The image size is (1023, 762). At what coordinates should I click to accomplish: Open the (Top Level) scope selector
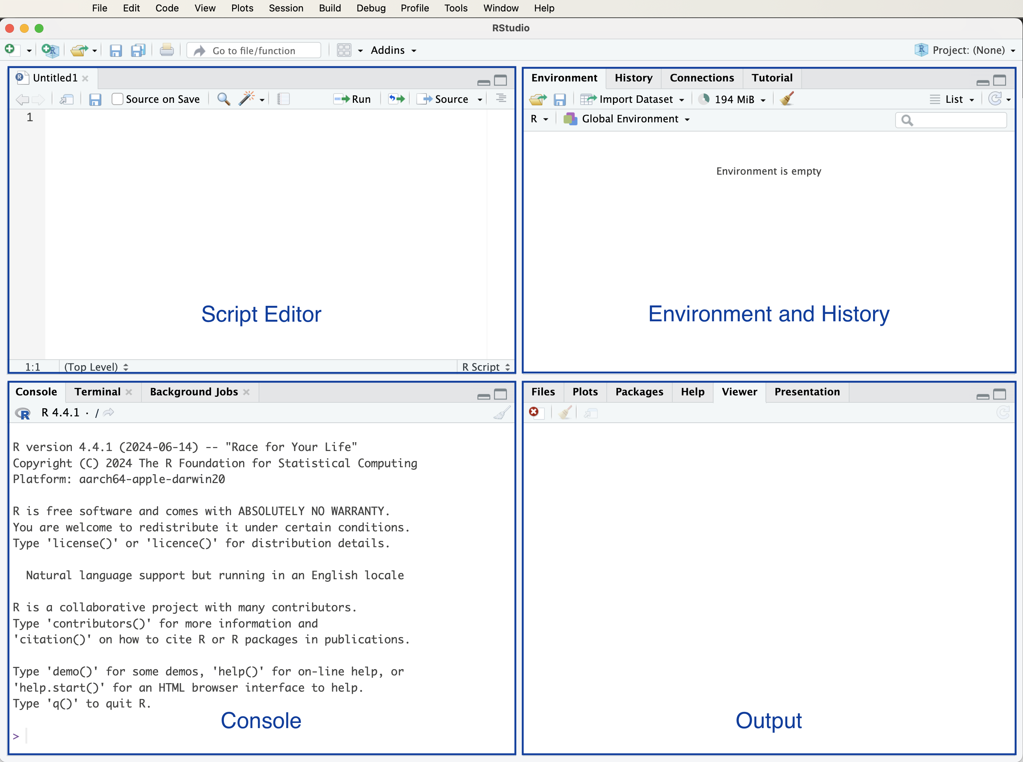click(96, 367)
